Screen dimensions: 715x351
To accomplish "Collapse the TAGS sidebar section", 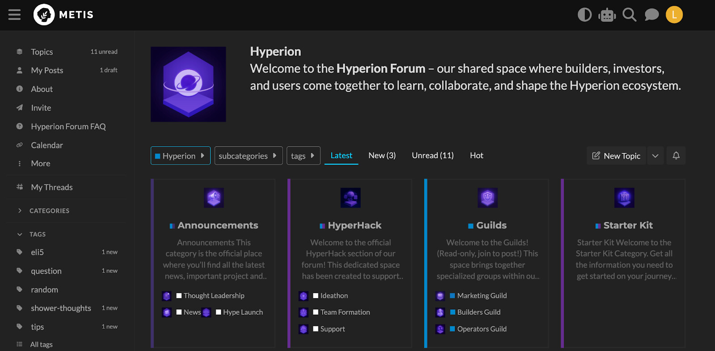I will (20, 234).
